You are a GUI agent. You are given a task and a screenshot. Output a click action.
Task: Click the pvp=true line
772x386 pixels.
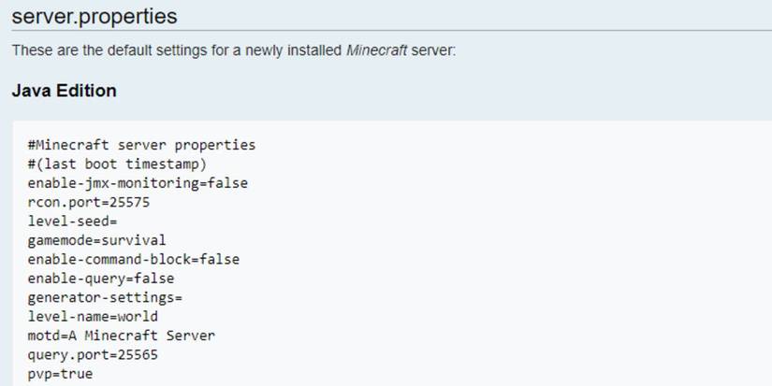click(x=60, y=374)
